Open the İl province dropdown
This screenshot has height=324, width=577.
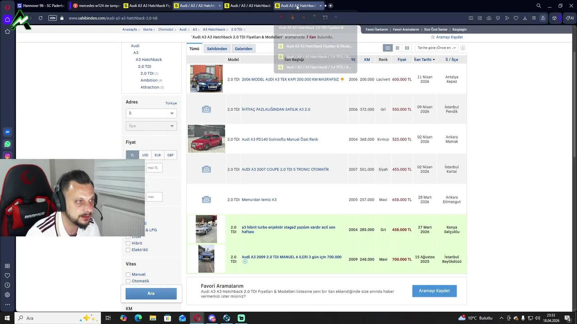[x=151, y=113]
